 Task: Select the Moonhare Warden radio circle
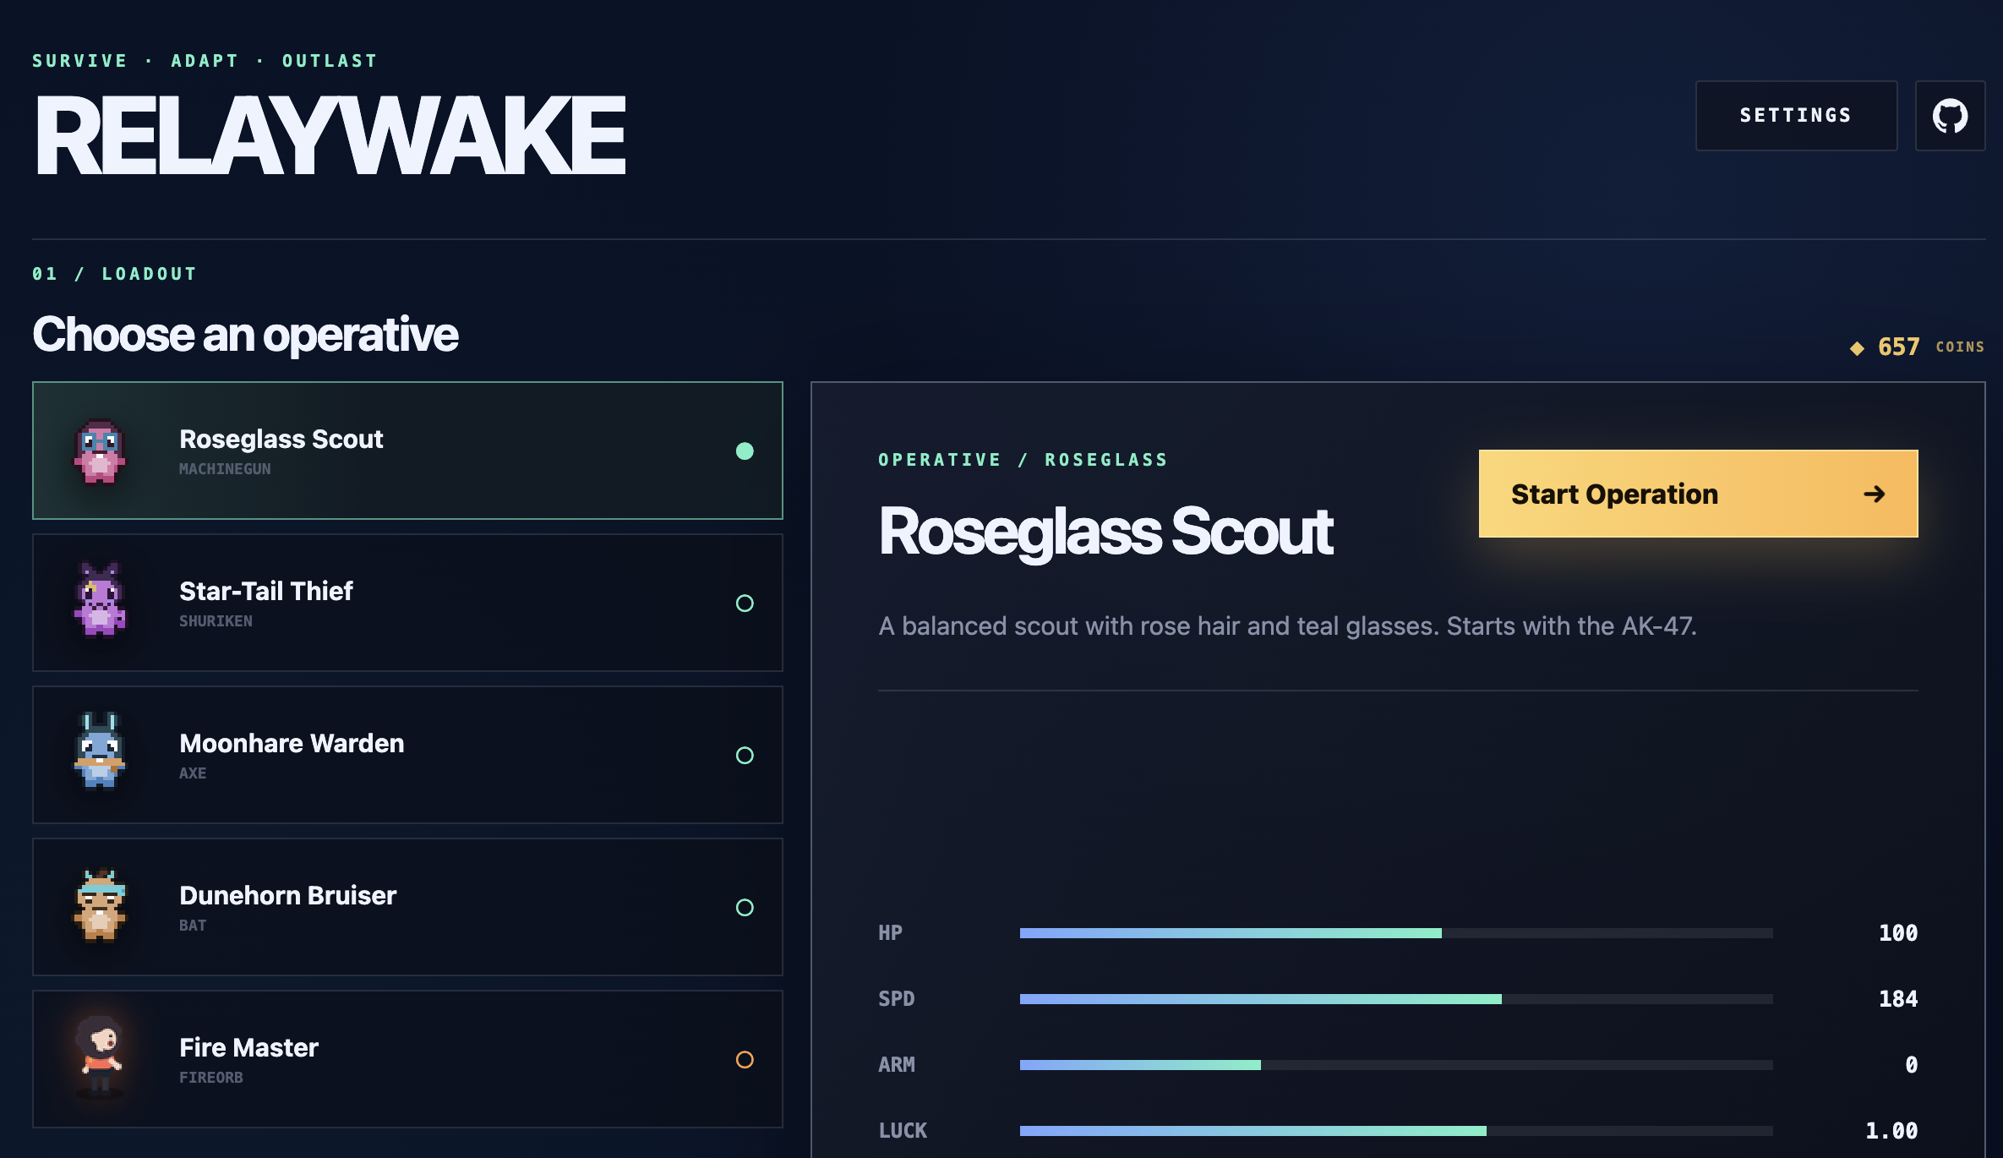coord(745,755)
